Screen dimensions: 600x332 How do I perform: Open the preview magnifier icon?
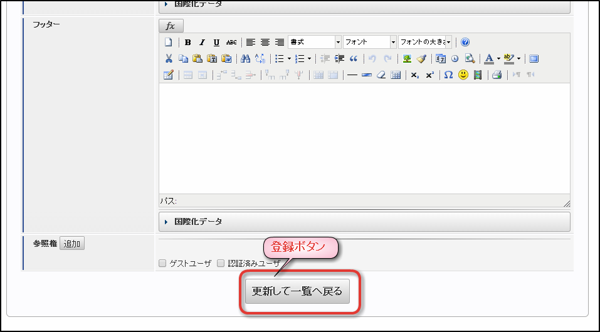[470, 58]
